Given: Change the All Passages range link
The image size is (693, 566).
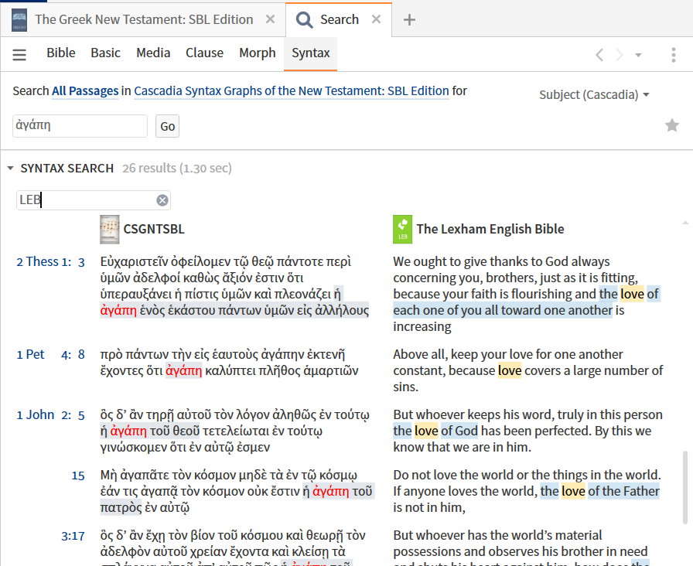Looking at the screenshot, I should (85, 91).
